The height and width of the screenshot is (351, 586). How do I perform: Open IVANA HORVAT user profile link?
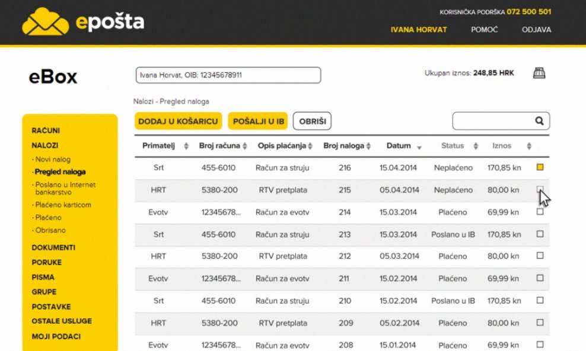419,30
